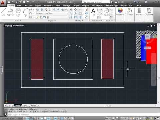Click the Linear dimension tool

click(99, 10)
